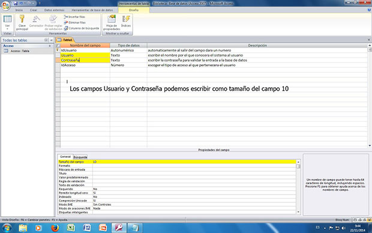Save using the quick access disk icon
The height and width of the screenshot is (233, 372).
click(16, 4)
